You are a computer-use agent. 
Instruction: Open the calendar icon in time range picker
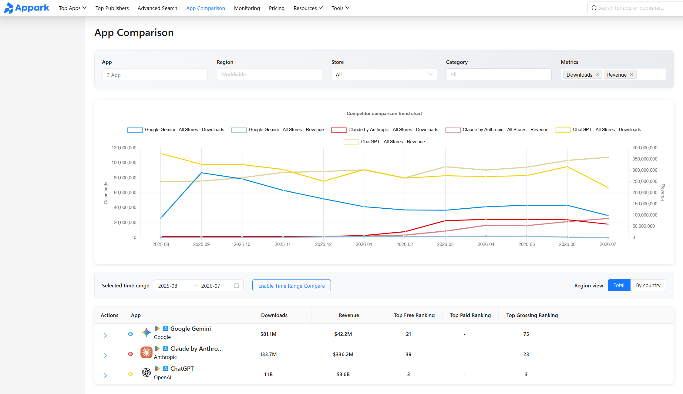coord(237,286)
